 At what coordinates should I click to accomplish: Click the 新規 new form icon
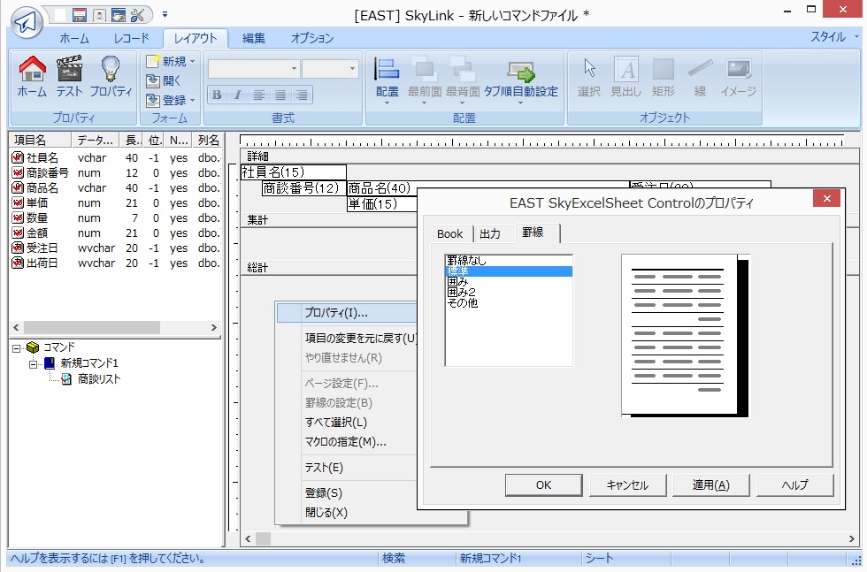click(153, 61)
